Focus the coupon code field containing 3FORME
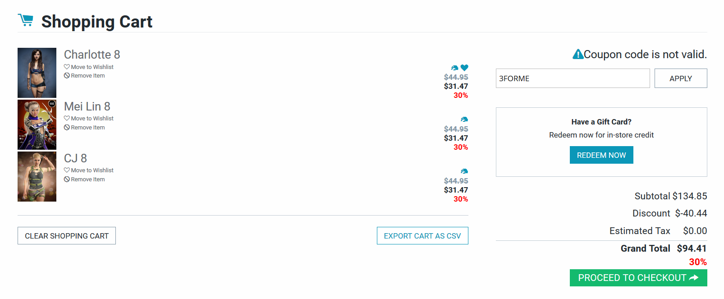The image size is (724, 299). (573, 78)
